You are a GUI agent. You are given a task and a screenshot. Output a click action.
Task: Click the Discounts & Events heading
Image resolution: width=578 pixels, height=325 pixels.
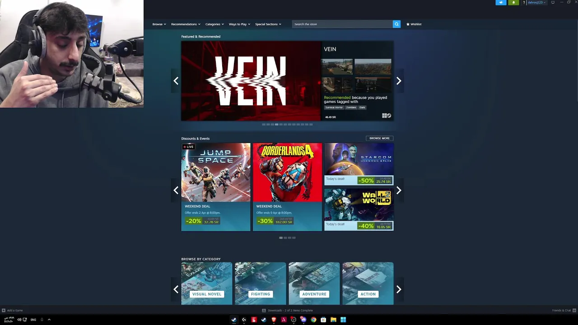point(196,139)
